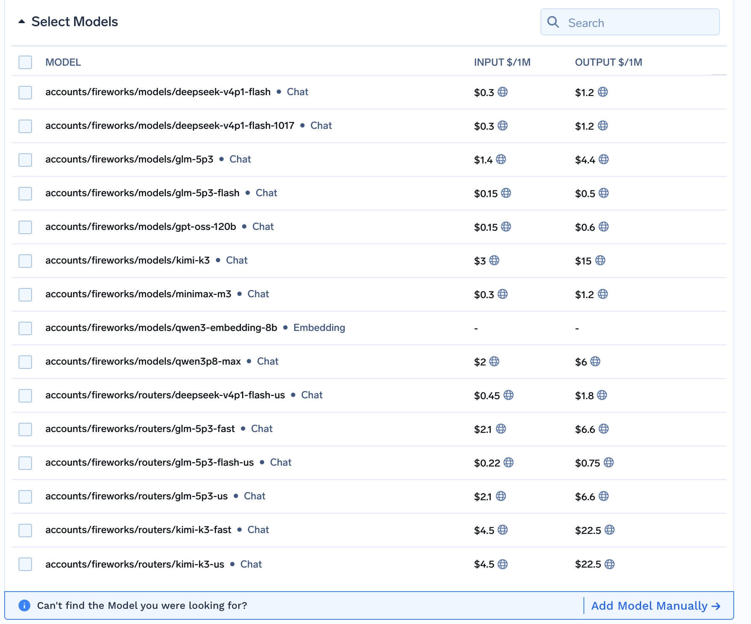Click the $22.5 output price for kimi-k3-us
Image resolution: width=751 pixels, height=624 pixels.
click(x=588, y=564)
